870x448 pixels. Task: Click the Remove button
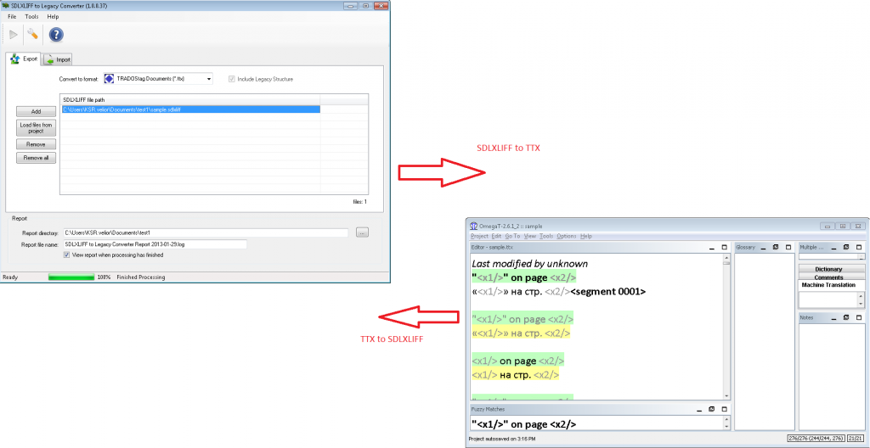(x=36, y=144)
